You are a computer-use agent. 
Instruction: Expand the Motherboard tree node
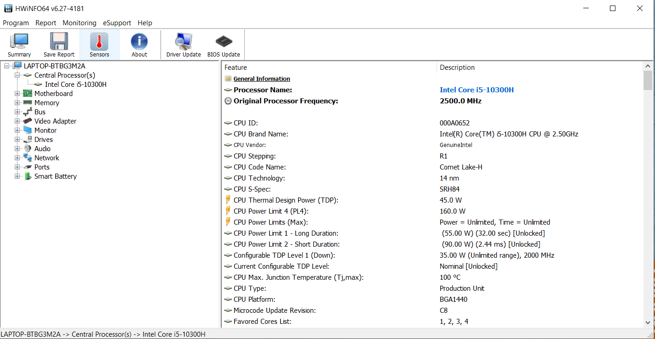click(17, 94)
